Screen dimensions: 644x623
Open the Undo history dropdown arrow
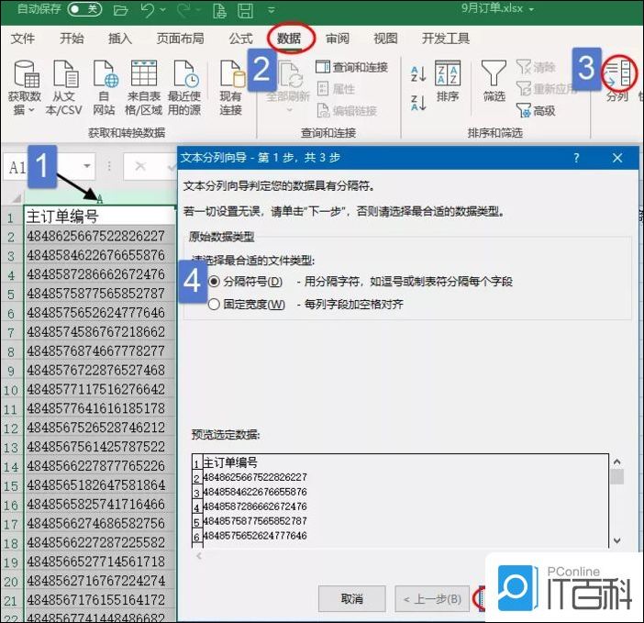tap(163, 10)
